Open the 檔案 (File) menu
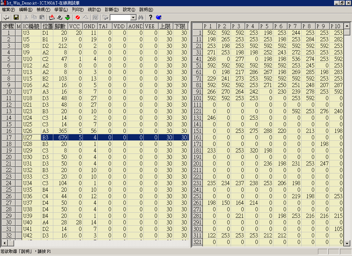This screenshot has width=352, height=256. point(9,10)
